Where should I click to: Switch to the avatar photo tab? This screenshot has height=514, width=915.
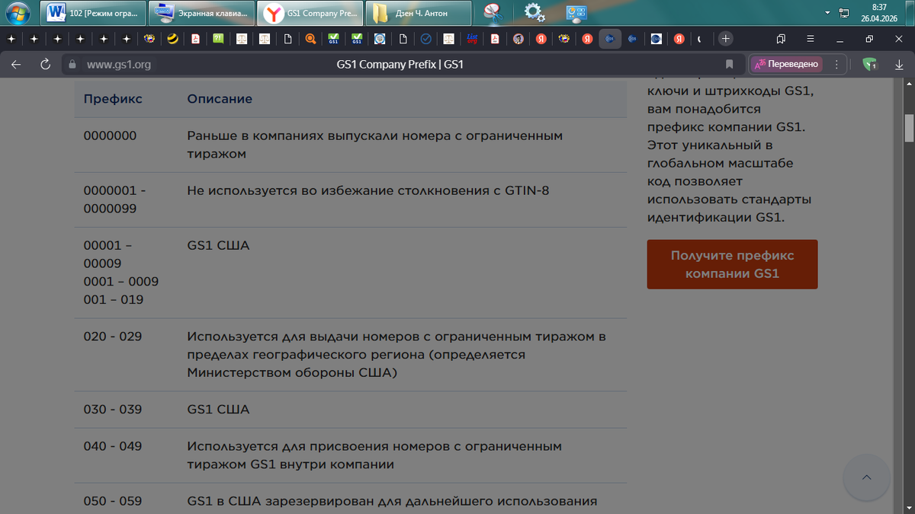[518, 38]
